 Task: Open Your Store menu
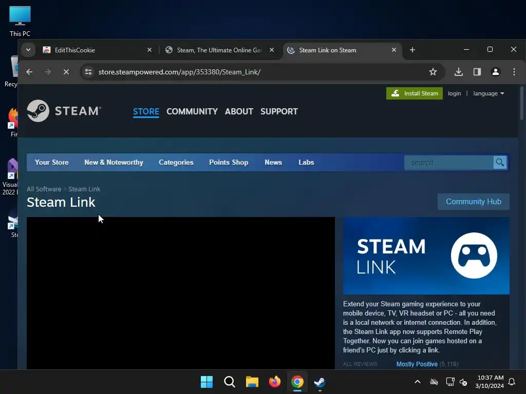point(52,163)
